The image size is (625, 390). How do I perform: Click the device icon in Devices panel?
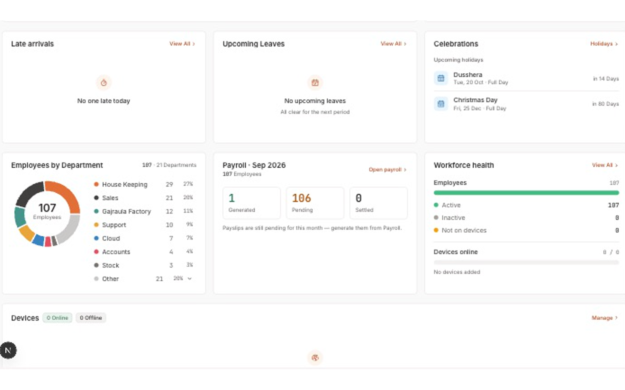[x=315, y=357]
